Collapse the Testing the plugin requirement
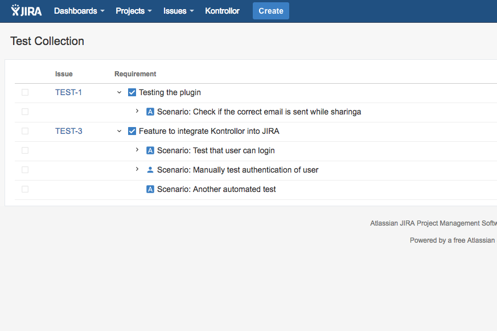497x331 pixels. click(x=119, y=92)
